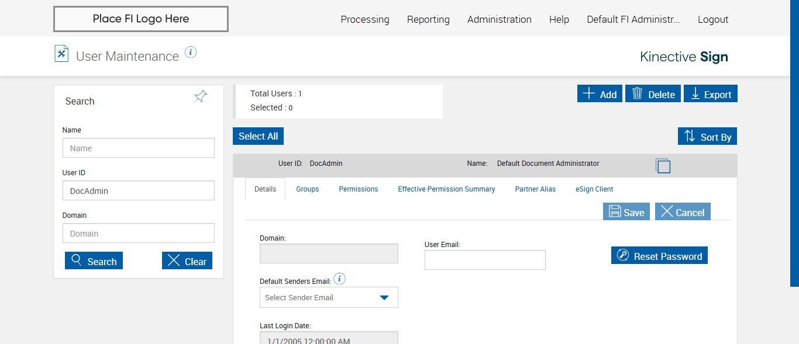The image size is (799, 344).
Task: Click the info icon next to Default Senders Email
Action: coord(339,279)
